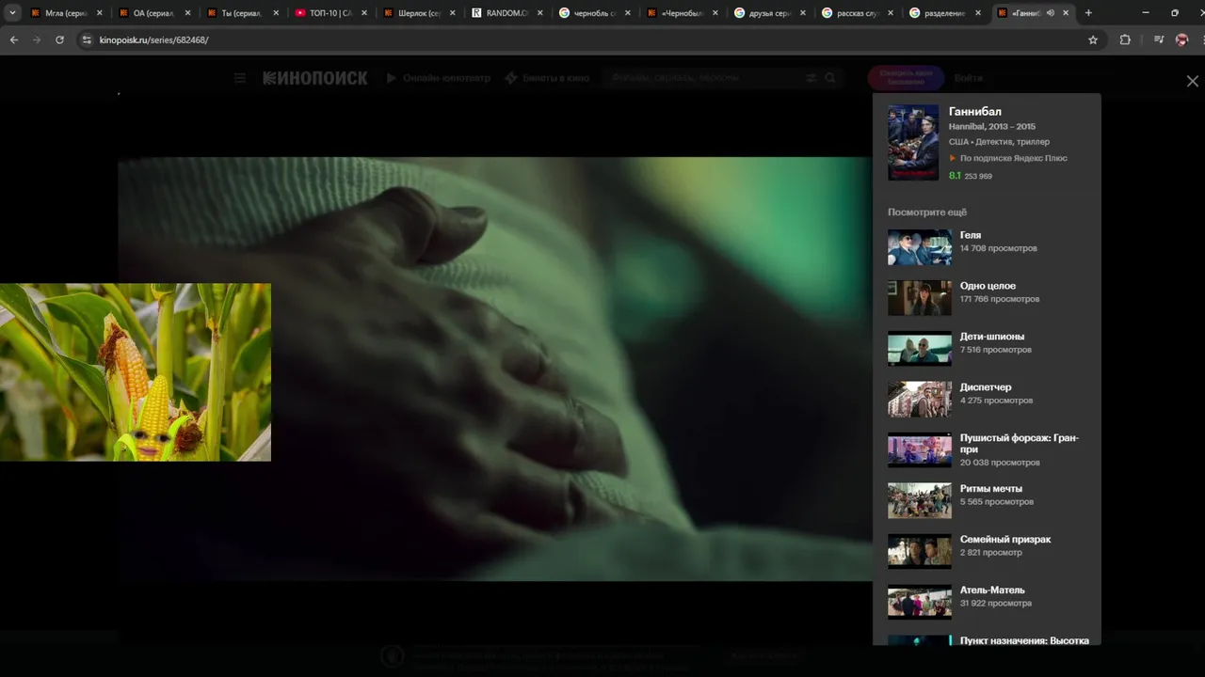Open the Дети-шпионы thumbnail
Image resolution: width=1205 pixels, height=677 pixels.
920,349
